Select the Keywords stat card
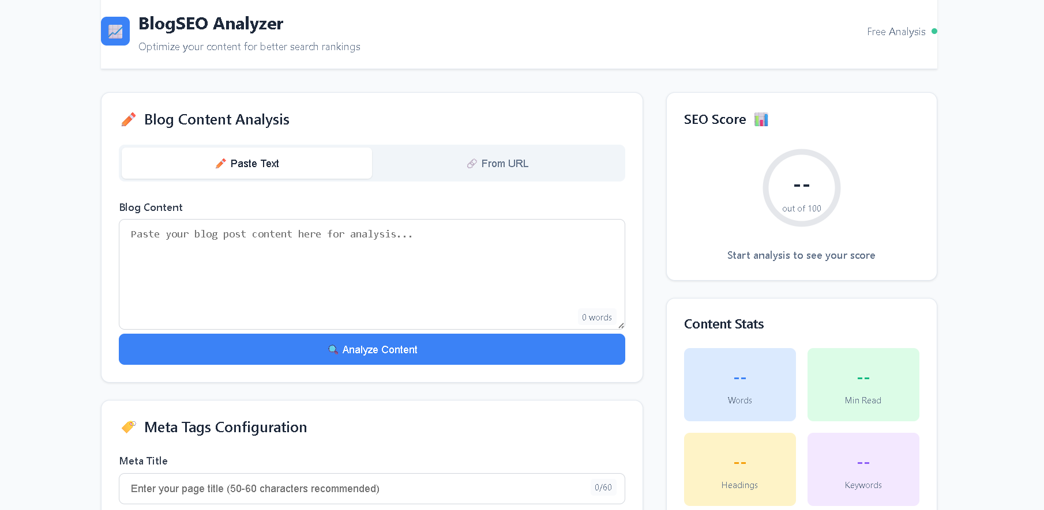 point(863,469)
